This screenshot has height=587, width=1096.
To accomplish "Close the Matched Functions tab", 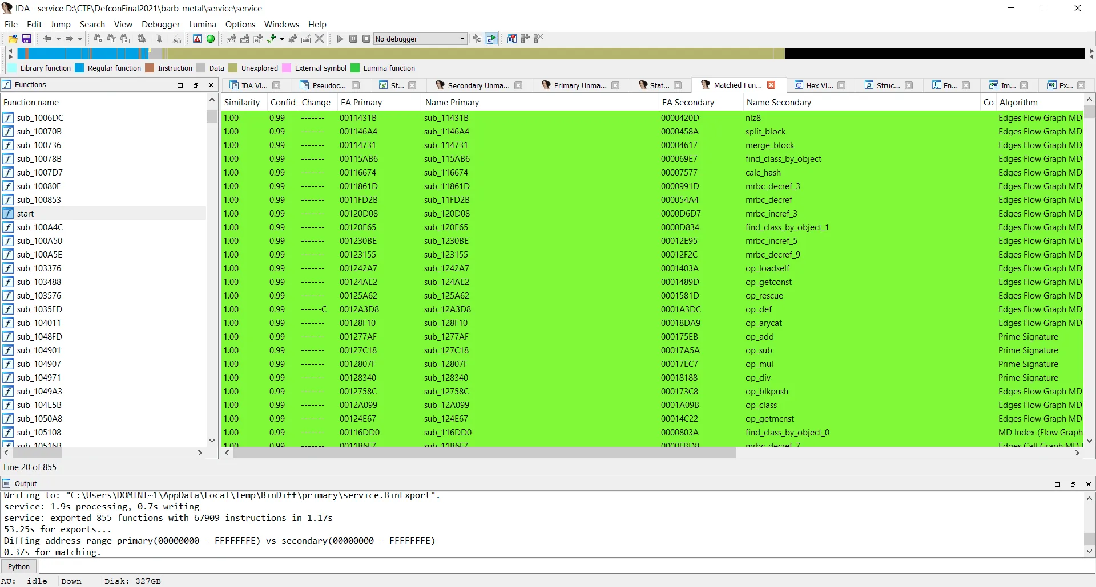I will coord(771,85).
